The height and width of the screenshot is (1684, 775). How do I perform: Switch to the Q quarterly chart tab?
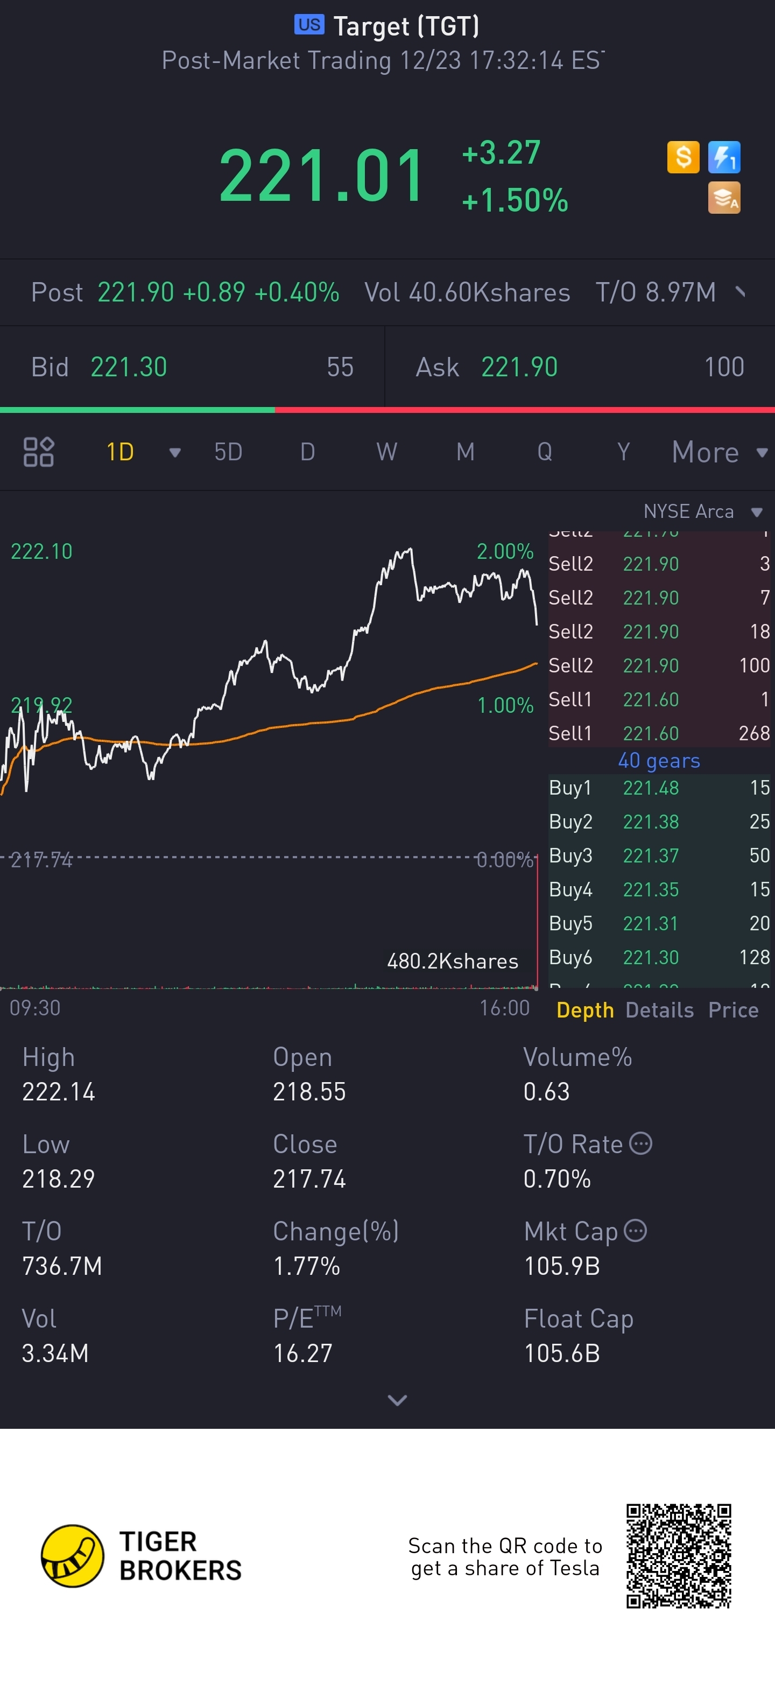544,452
